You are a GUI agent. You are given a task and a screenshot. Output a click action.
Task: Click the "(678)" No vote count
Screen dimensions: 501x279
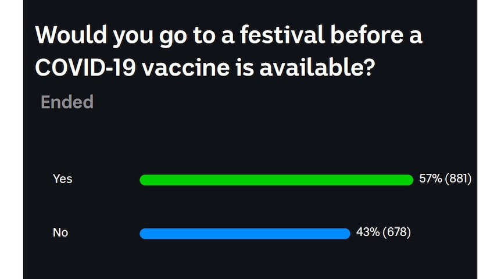pyautogui.click(x=396, y=232)
